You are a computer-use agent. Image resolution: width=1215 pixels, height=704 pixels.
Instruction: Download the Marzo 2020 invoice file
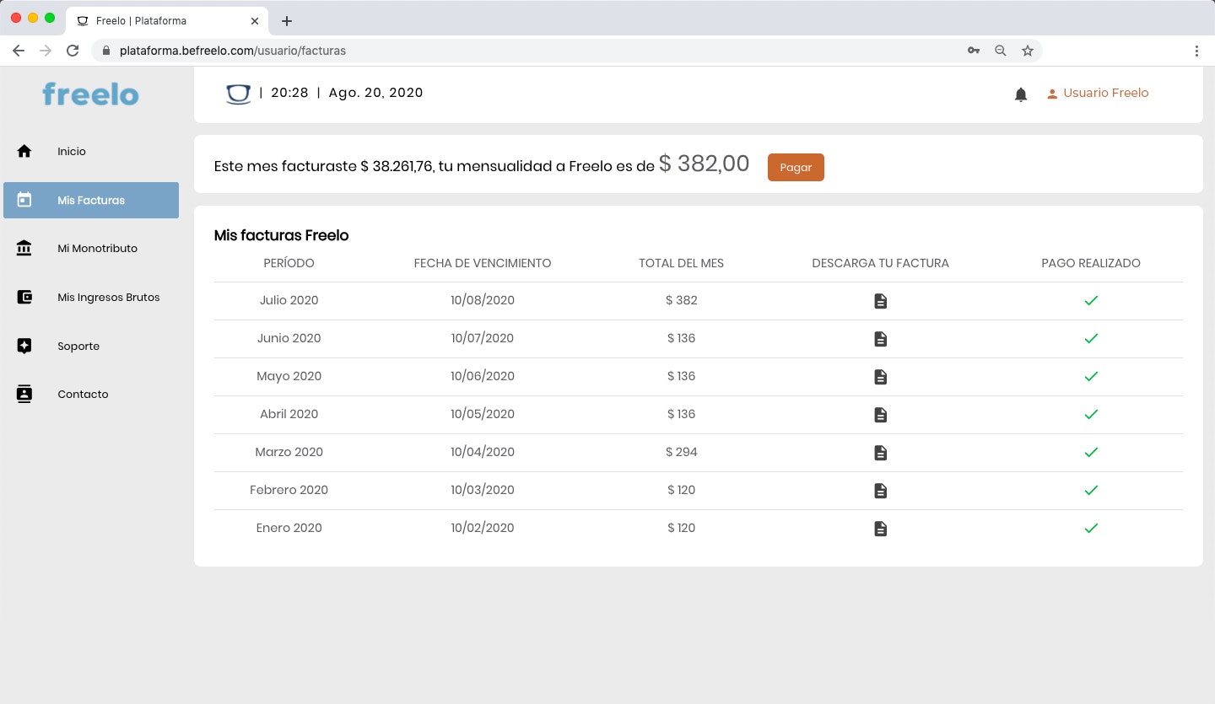[x=880, y=453]
